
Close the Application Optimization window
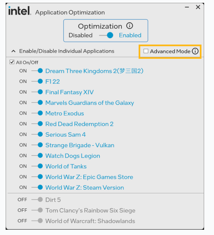coord(198,7)
